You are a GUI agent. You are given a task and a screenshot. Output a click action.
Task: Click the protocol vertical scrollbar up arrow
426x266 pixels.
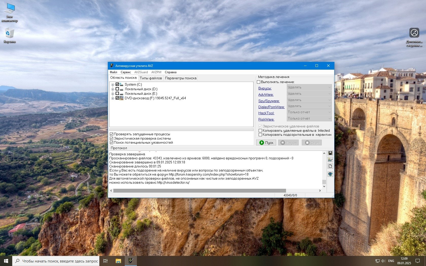point(324,153)
